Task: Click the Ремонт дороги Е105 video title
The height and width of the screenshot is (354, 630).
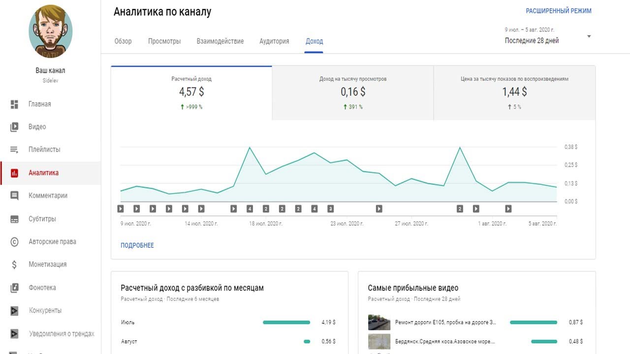Action: pos(445,323)
